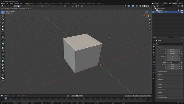Screen dimensions: 184x104
Task: Open the Edit Mode dropdown
Action: [9, 6]
